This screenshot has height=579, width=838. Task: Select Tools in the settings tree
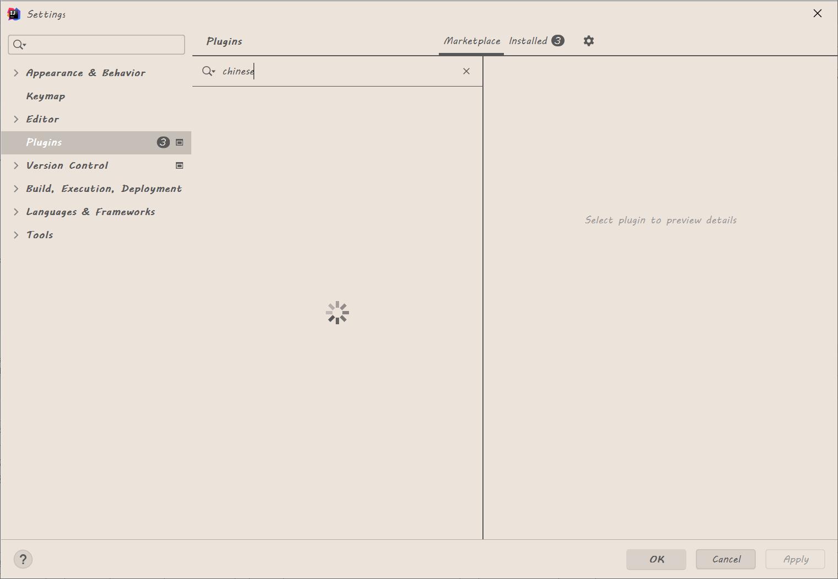click(x=40, y=235)
